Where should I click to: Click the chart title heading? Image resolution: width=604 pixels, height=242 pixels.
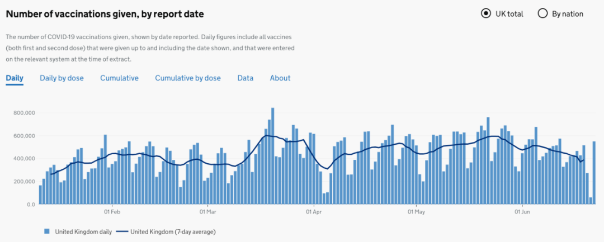pos(105,14)
